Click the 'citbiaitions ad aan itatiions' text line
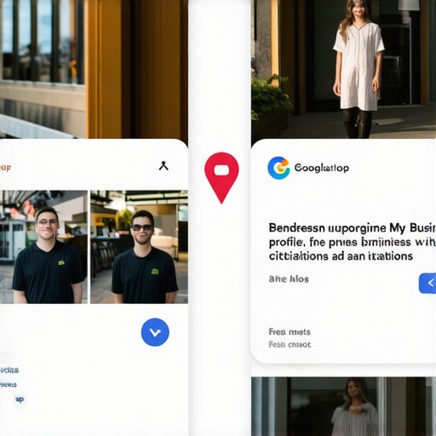Screen dimensions: 436x436 341,256
